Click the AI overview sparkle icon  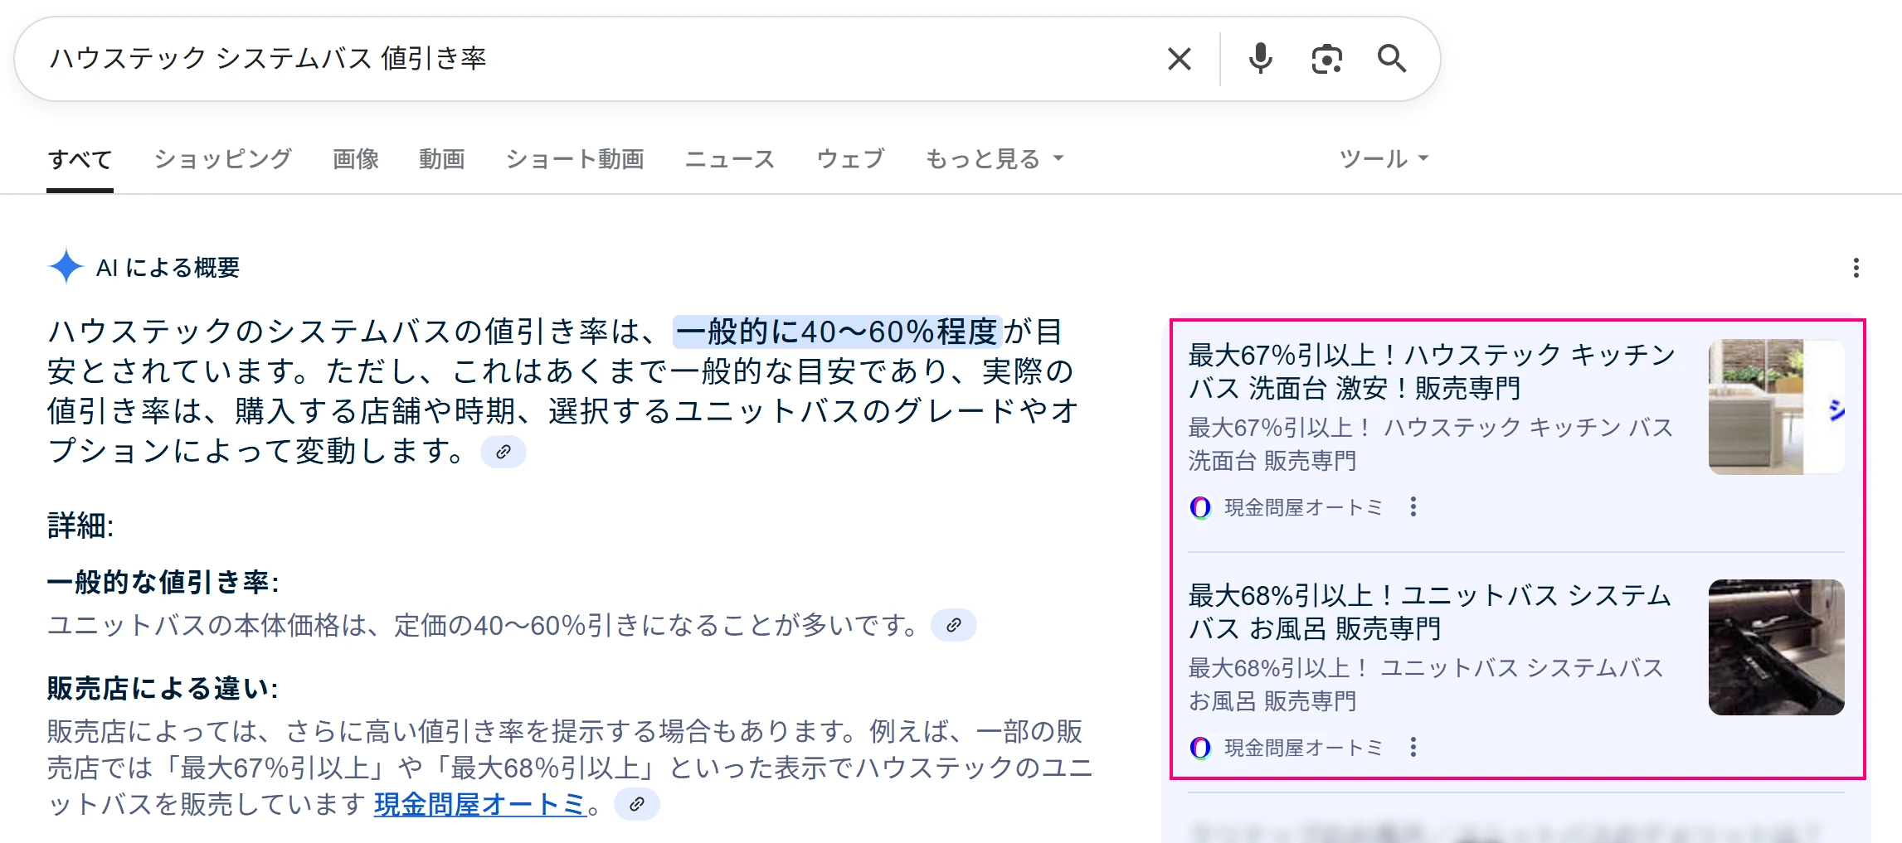[x=66, y=267]
